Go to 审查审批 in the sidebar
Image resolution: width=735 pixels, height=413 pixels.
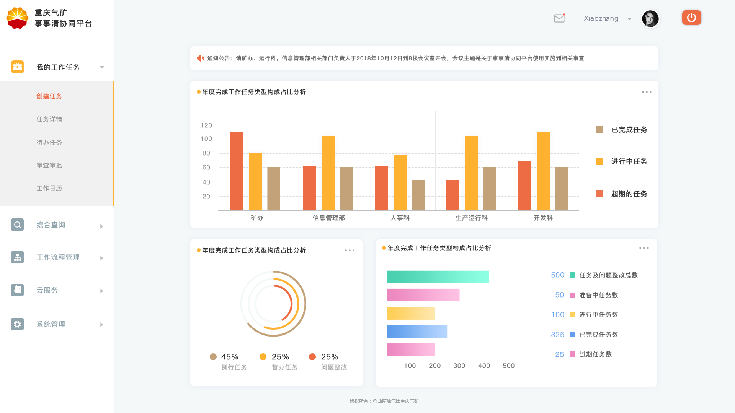click(x=49, y=165)
